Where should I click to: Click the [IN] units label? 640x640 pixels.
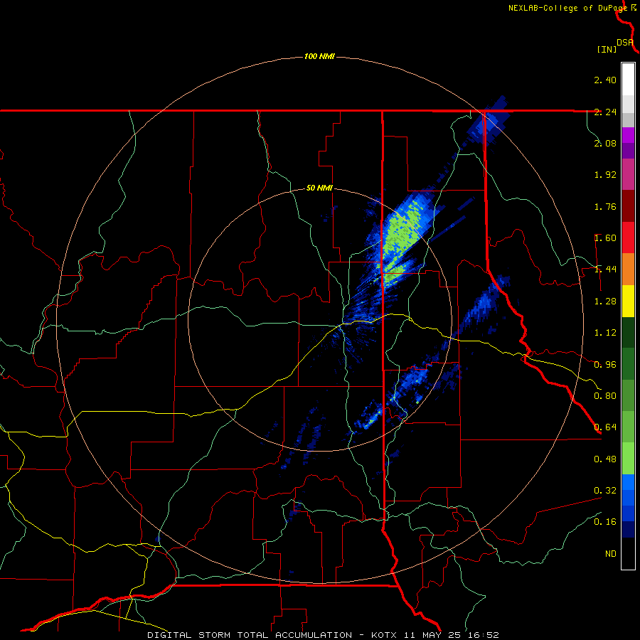[607, 49]
